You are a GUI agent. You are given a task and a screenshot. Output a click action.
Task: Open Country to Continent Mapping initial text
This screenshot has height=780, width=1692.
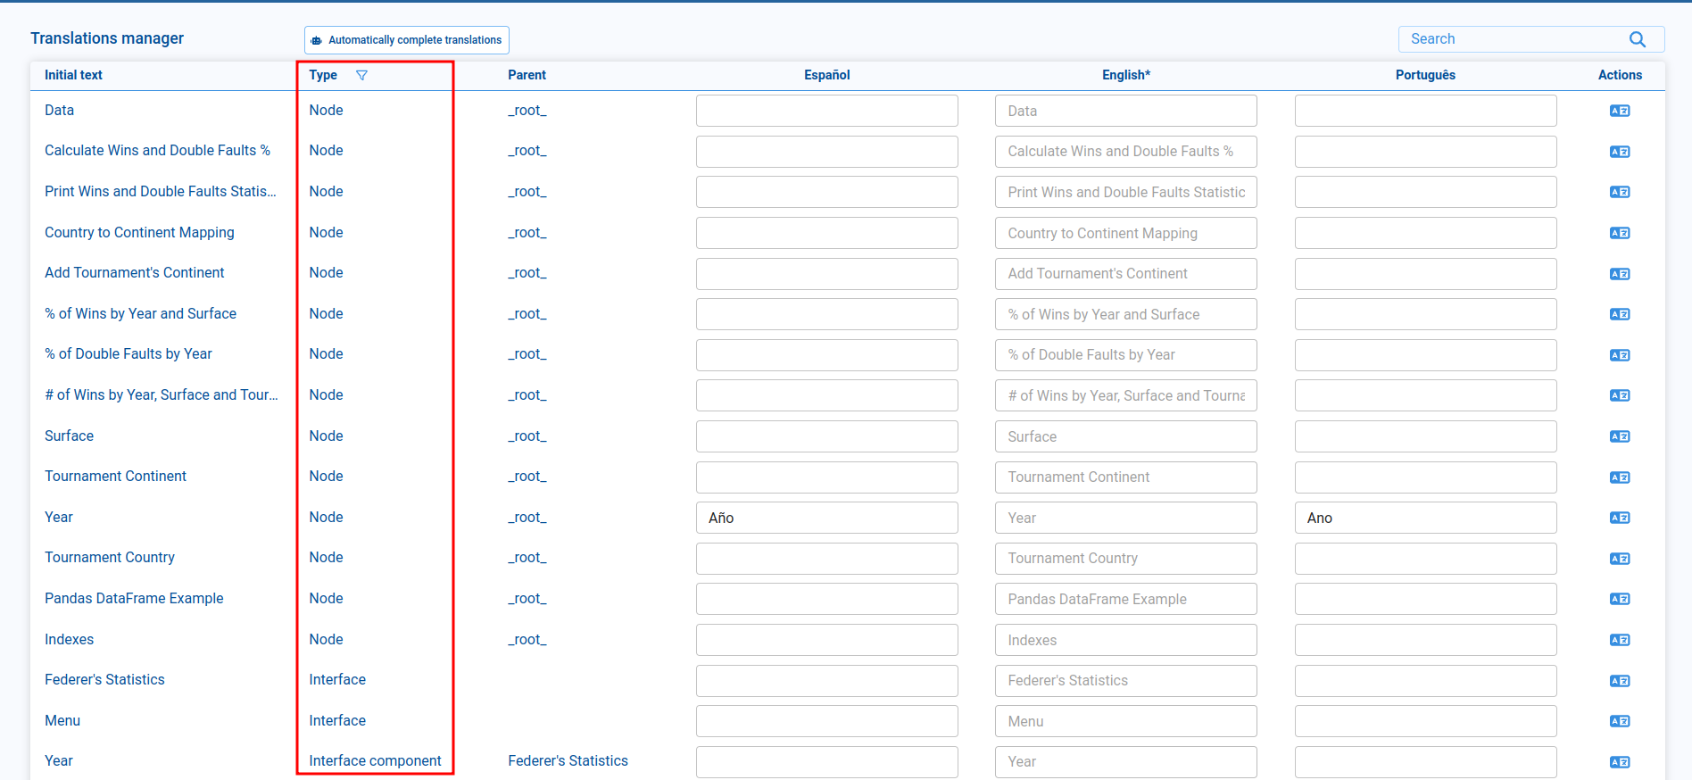(x=139, y=232)
